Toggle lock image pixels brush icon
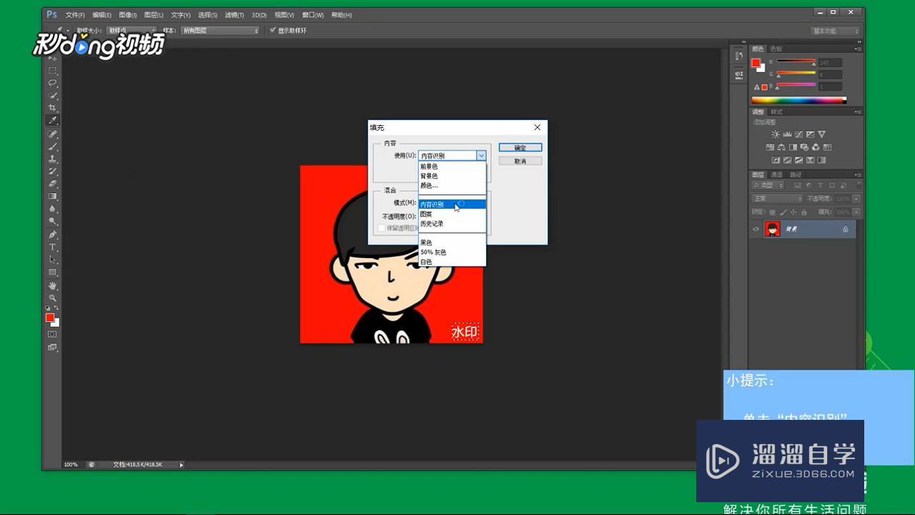Image resolution: width=915 pixels, height=515 pixels. click(x=783, y=212)
